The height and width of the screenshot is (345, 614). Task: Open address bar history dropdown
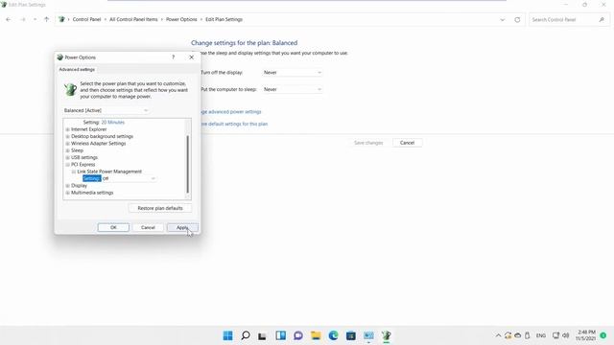(503, 19)
